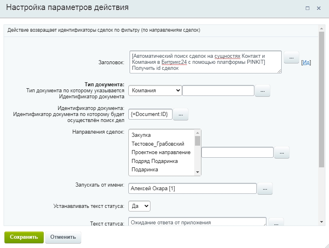Select Проектное направление in the list

coord(161,152)
